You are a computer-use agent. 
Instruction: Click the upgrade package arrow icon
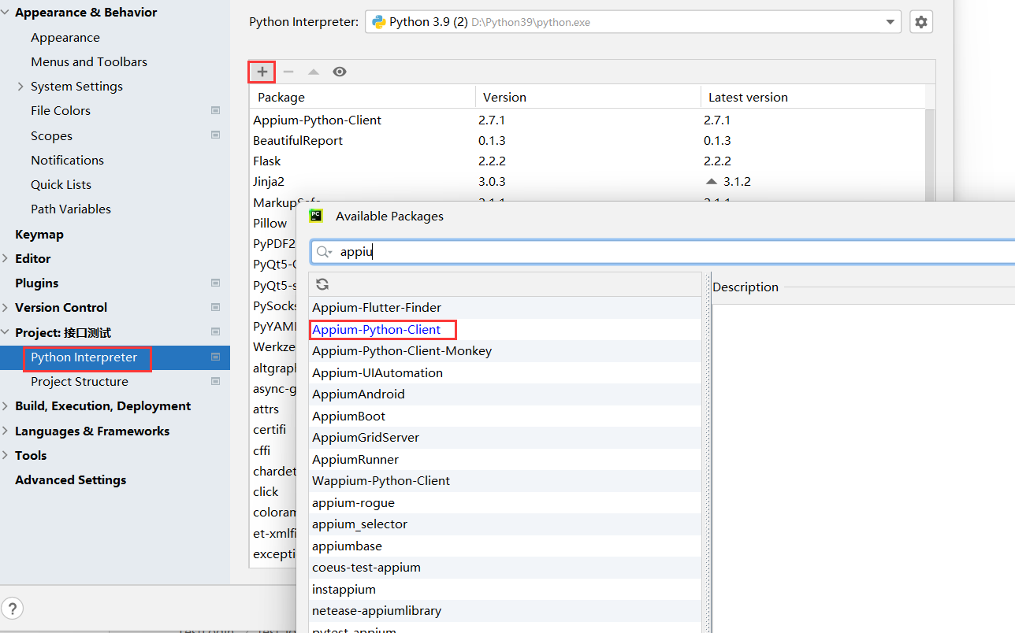[x=314, y=72]
